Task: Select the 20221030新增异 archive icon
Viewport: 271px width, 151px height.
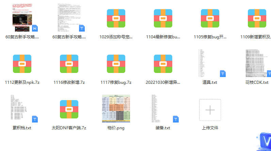Action: point(163,64)
